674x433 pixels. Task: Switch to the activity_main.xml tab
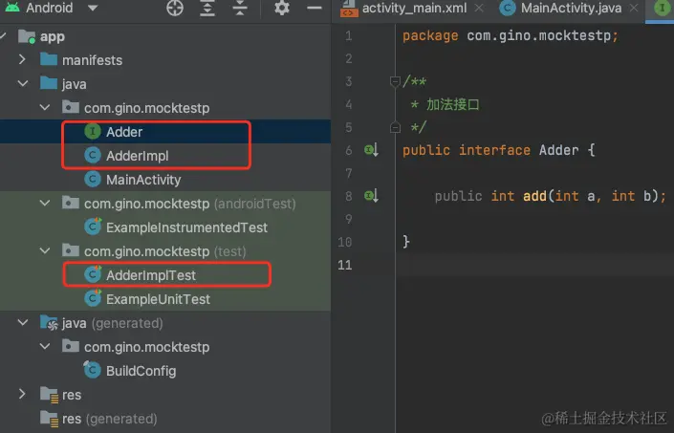tap(414, 8)
